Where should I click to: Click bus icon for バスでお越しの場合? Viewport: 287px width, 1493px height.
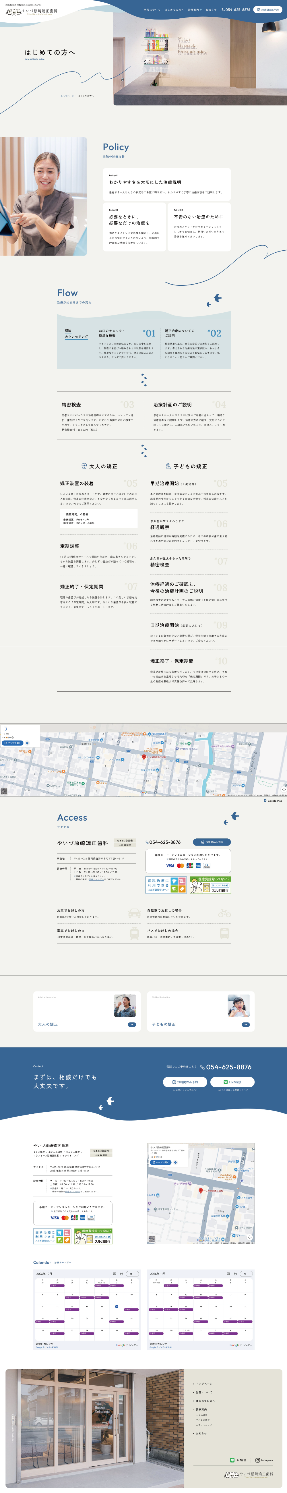pos(224,933)
